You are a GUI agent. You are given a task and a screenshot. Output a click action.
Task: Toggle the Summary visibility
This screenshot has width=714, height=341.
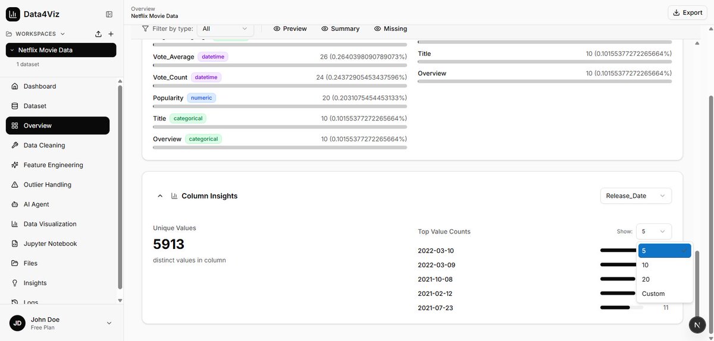point(340,29)
